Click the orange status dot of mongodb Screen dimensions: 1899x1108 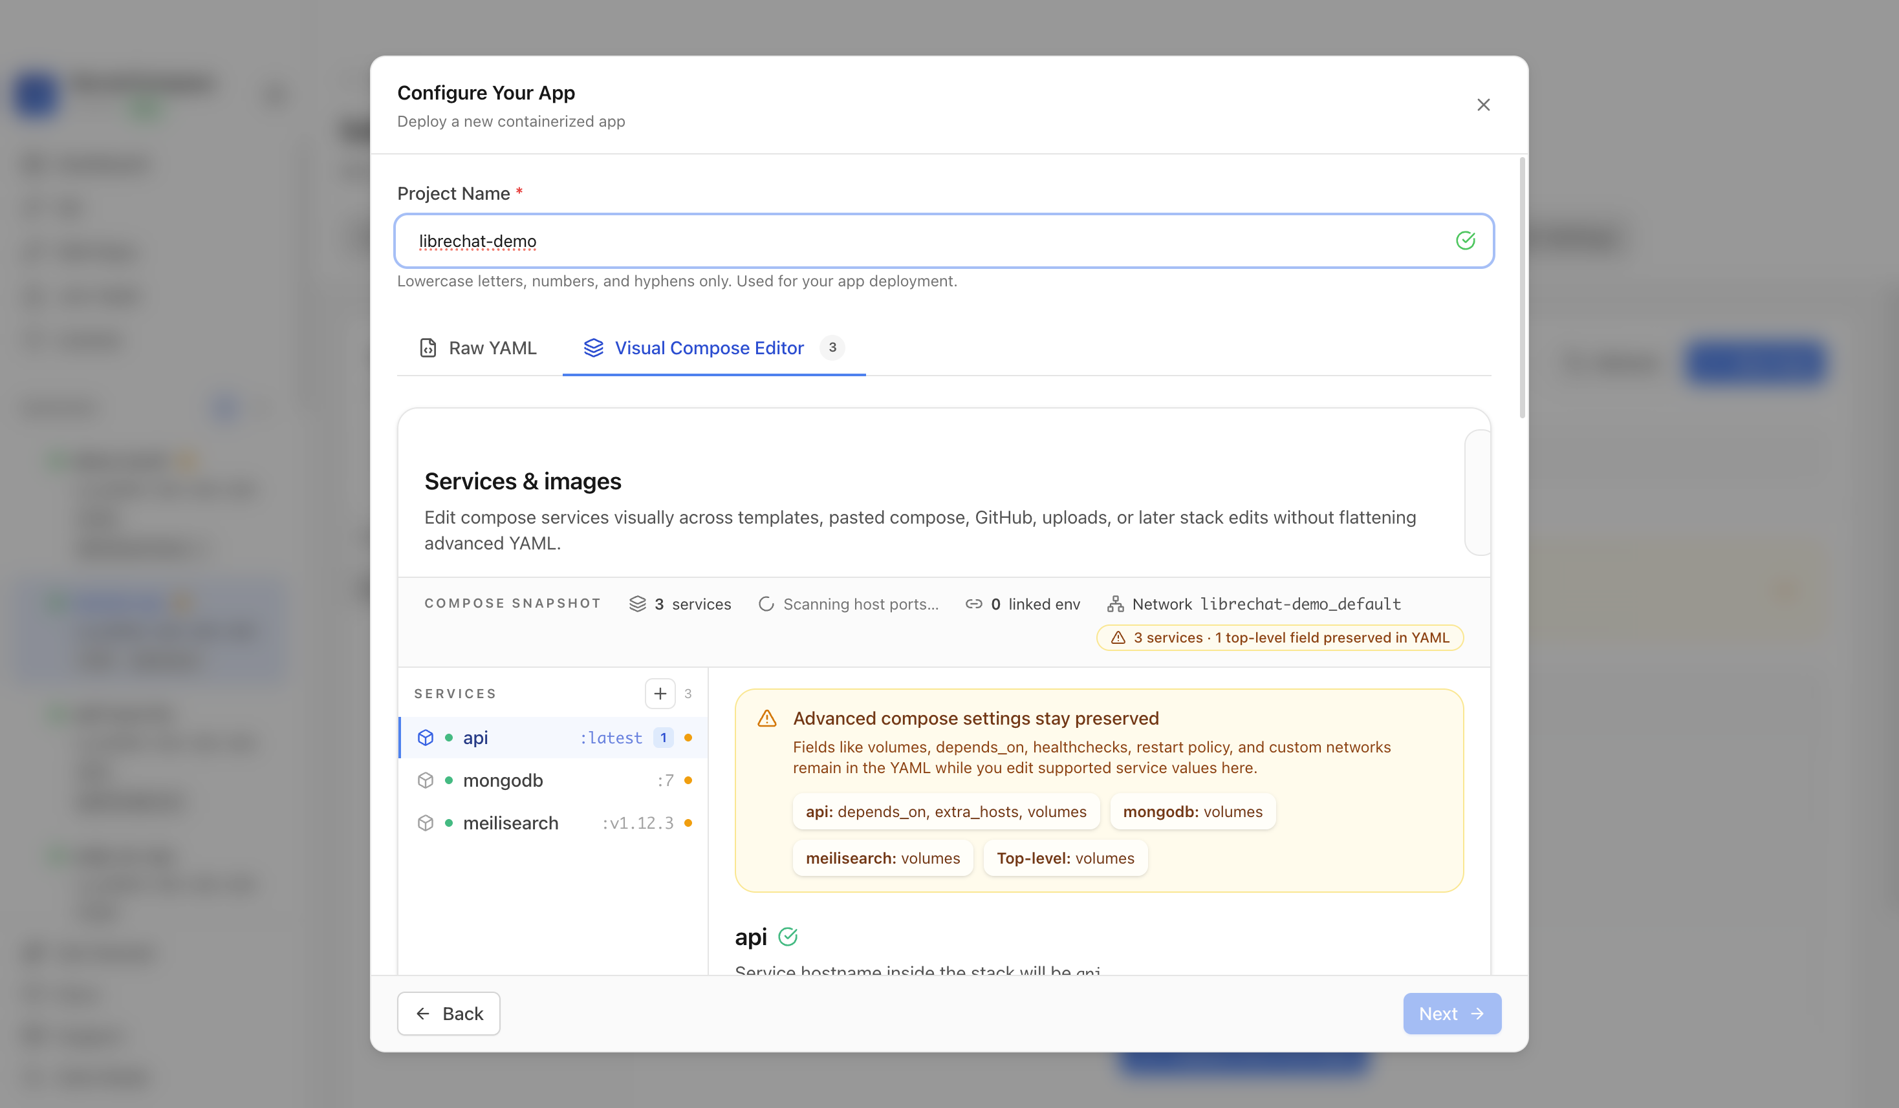click(688, 780)
